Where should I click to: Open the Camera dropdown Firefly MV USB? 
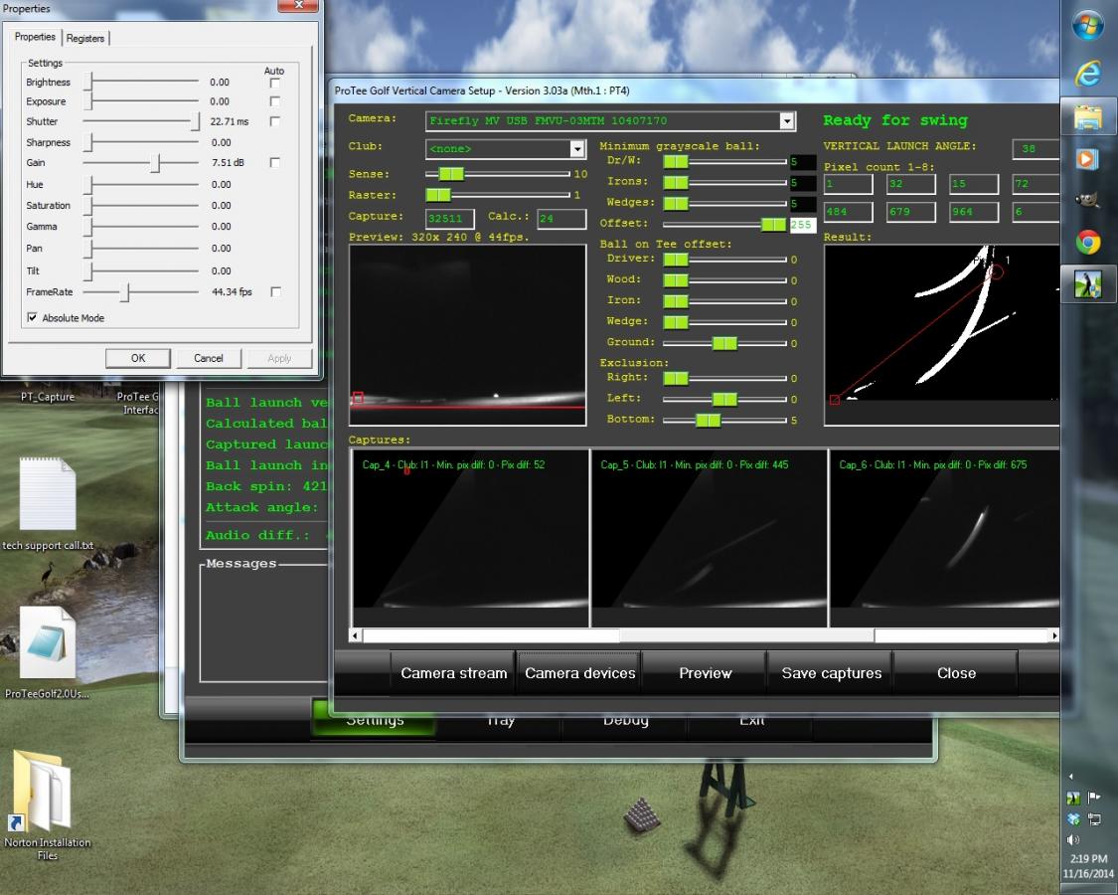pos(787,121)
